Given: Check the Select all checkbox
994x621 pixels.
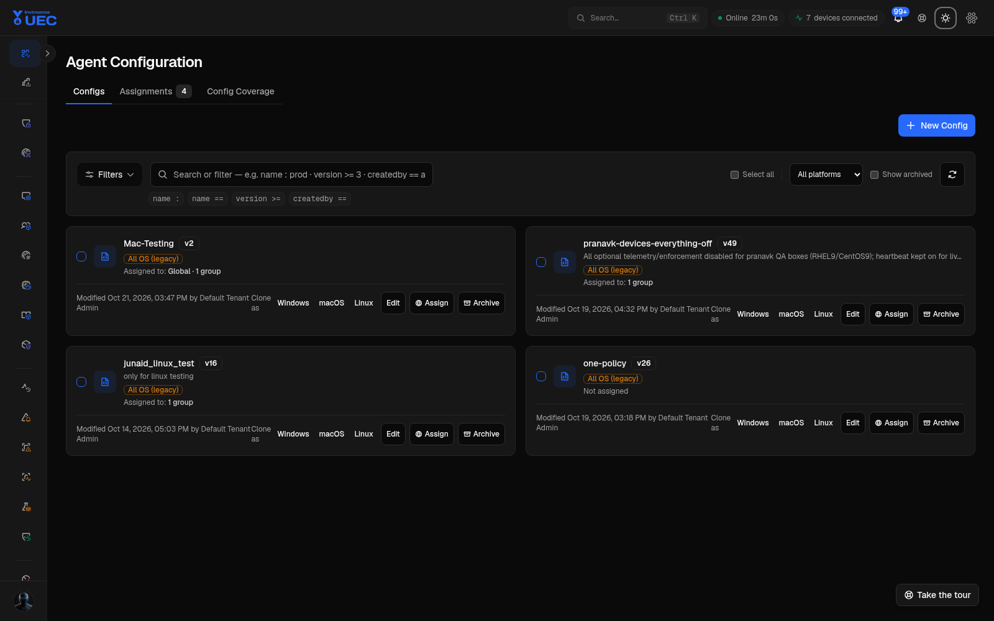Looking at the screenshot, I should (734, 175).
